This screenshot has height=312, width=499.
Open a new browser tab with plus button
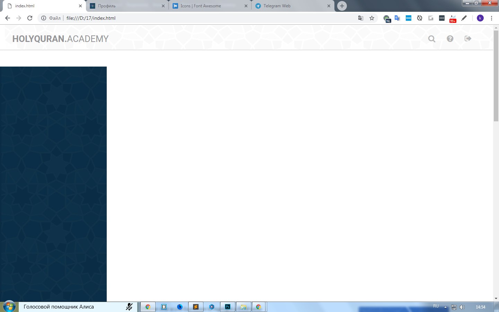pos(342,6)
